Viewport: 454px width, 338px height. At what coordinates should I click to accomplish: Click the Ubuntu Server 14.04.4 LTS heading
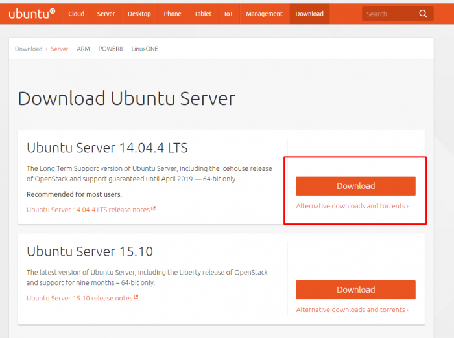click(x=107, y=148)
